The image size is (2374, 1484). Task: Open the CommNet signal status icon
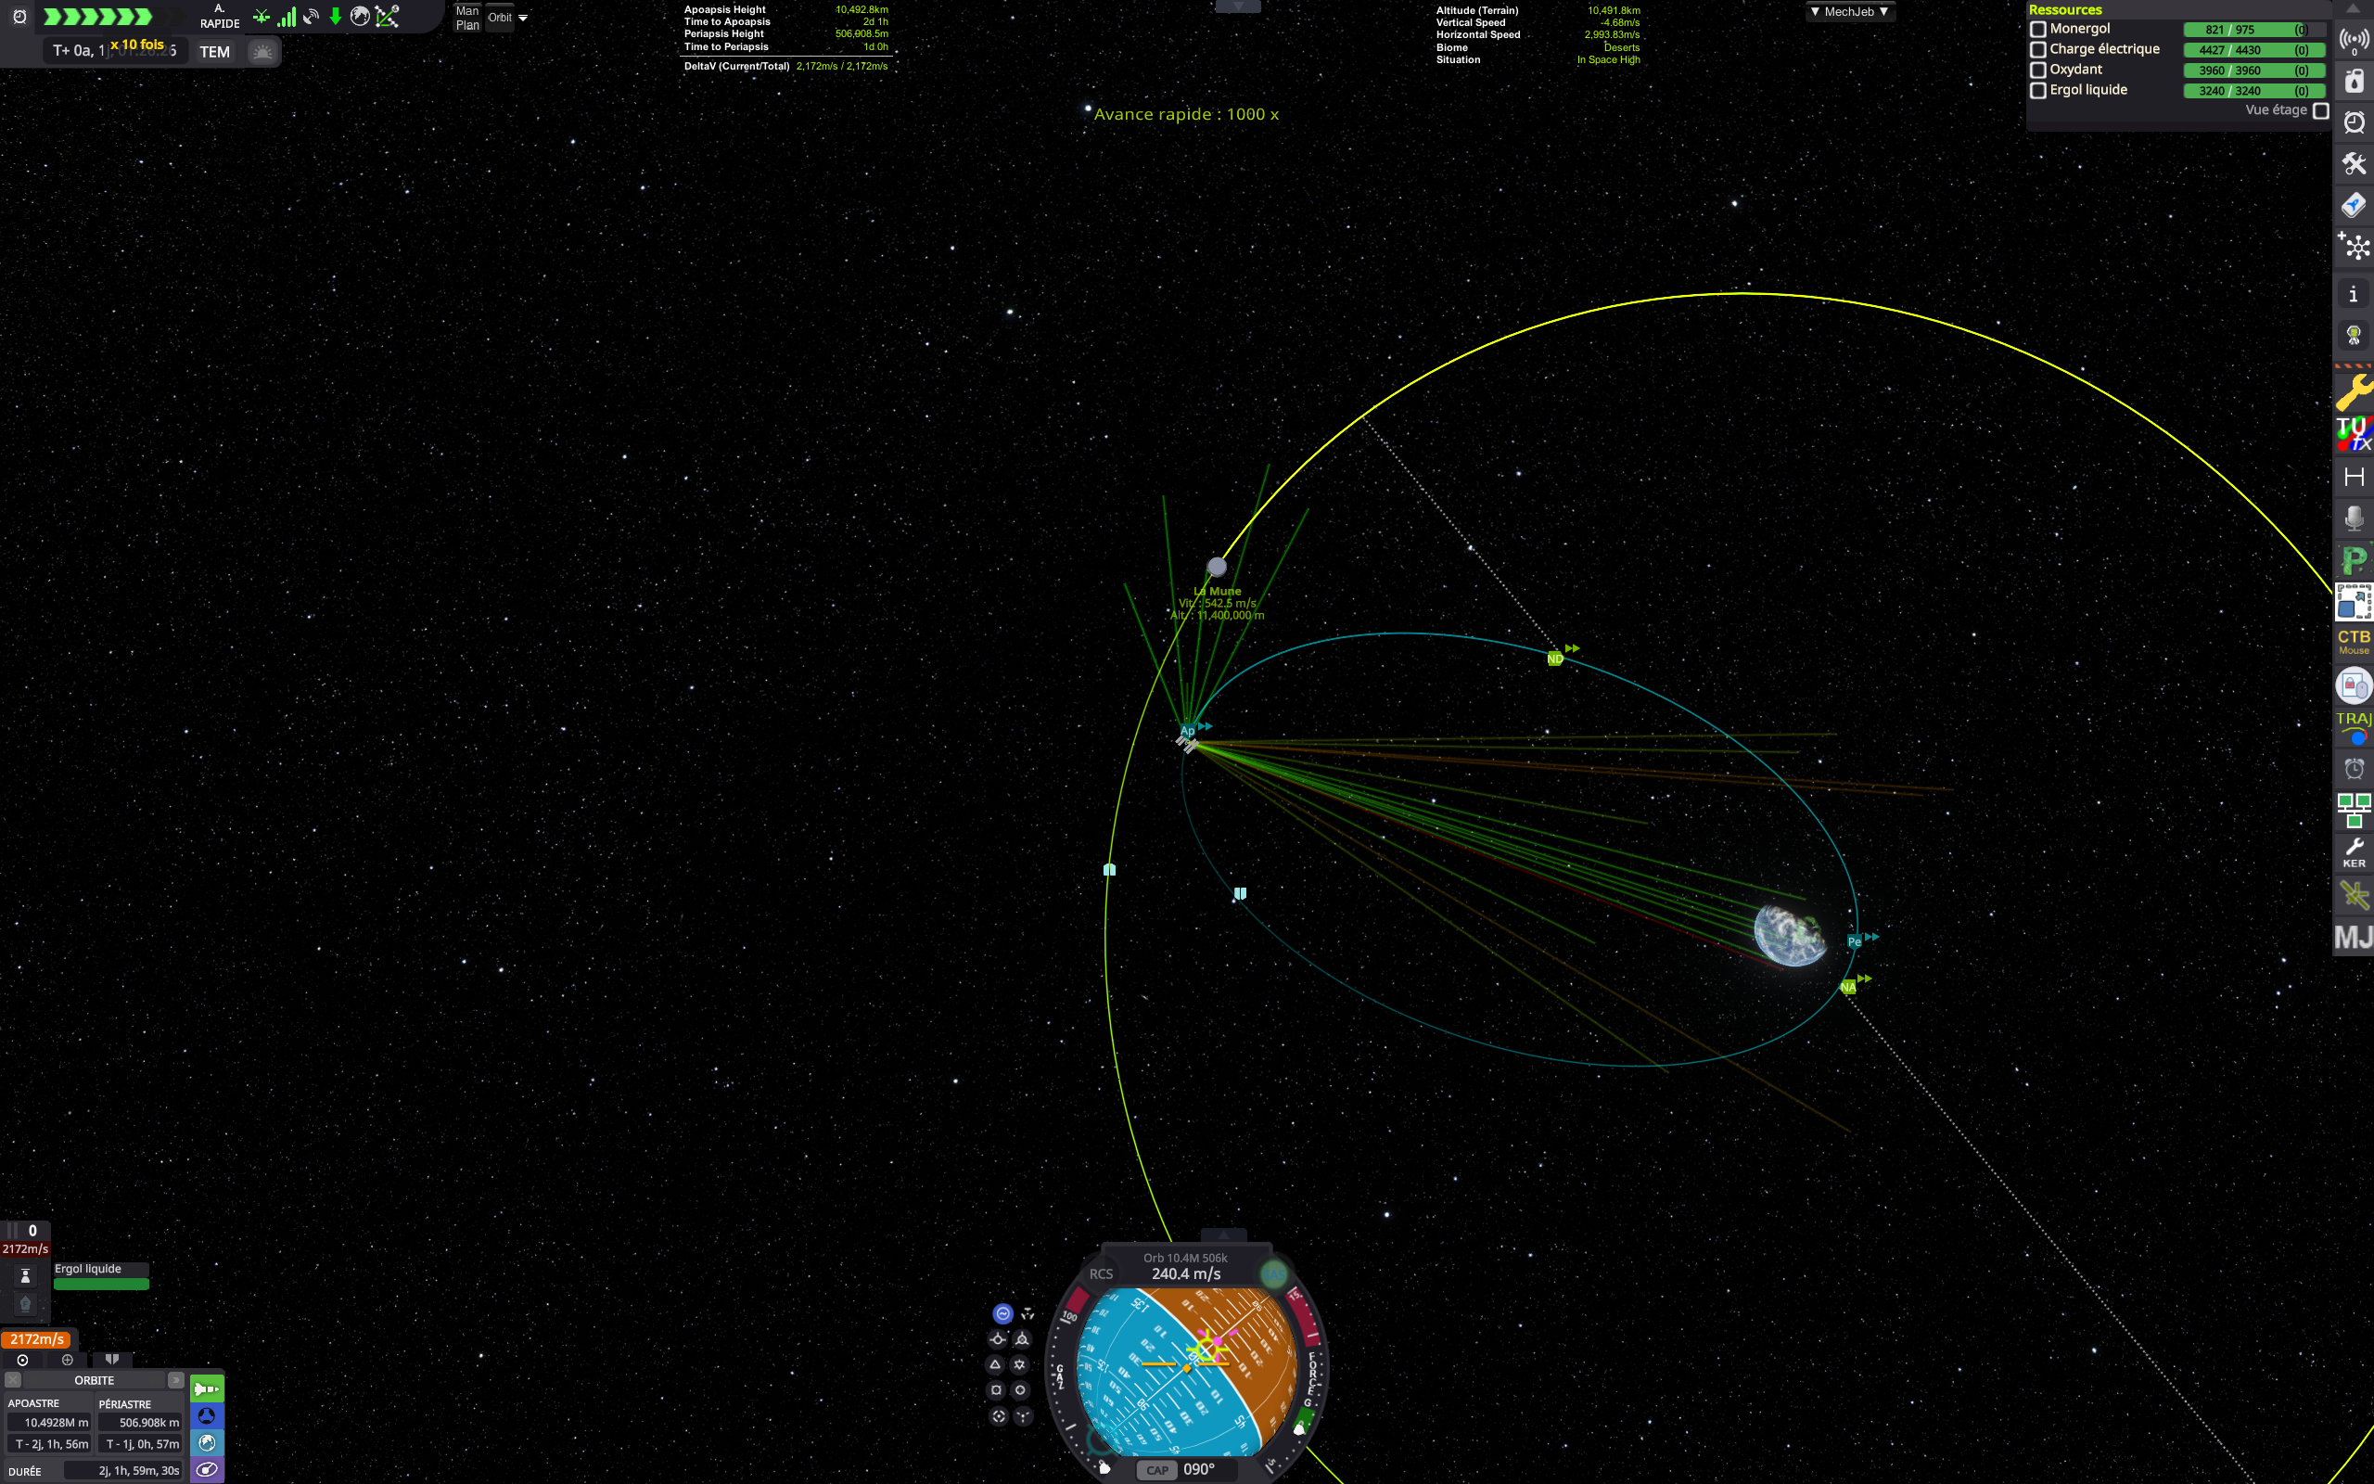tap(2354, 40)
